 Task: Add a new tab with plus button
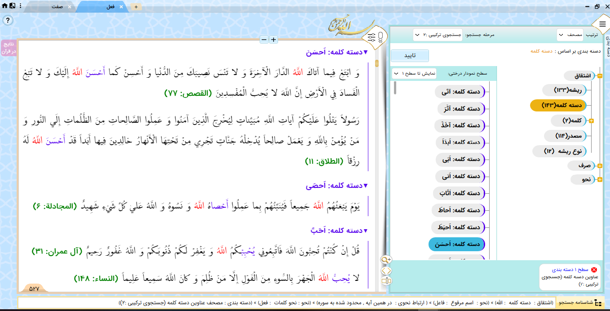136,7
